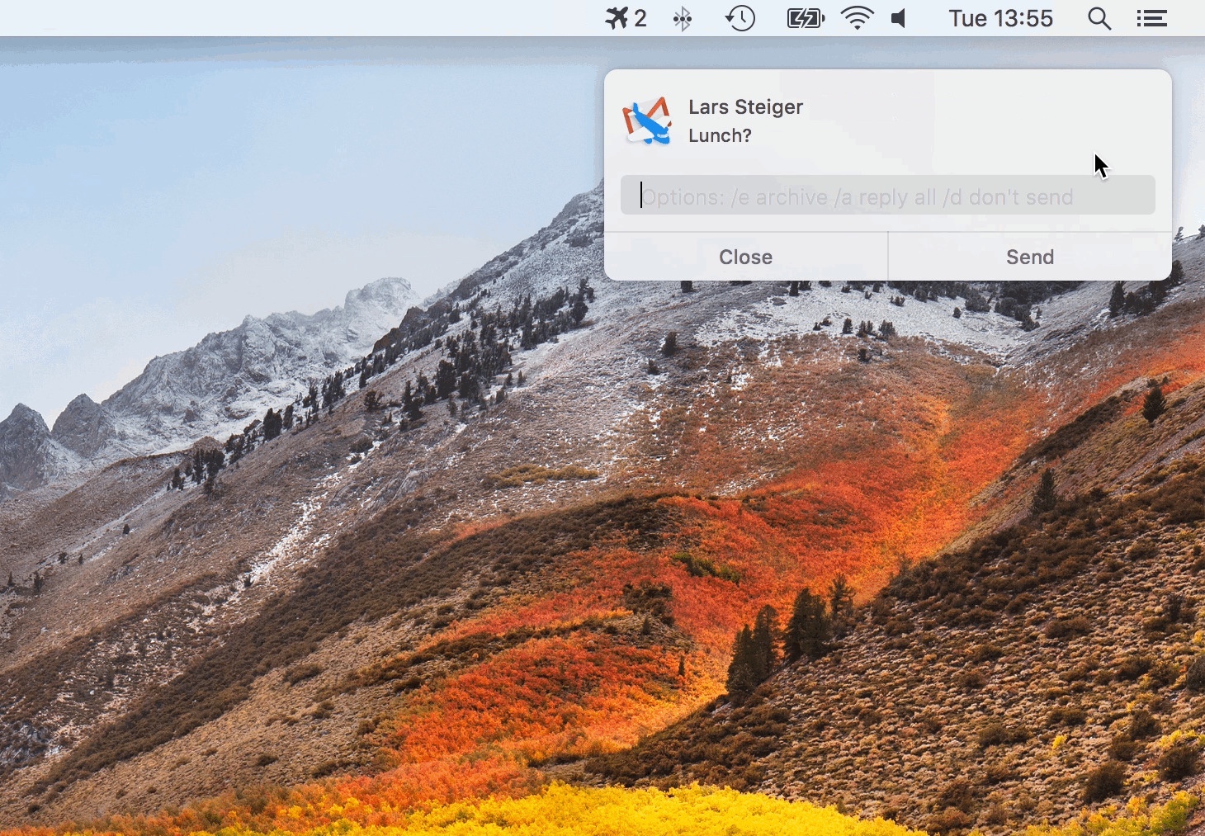The image size is (1205, 836).
Task: Click the Airmail app icon in notification
Action: (647, 121)
